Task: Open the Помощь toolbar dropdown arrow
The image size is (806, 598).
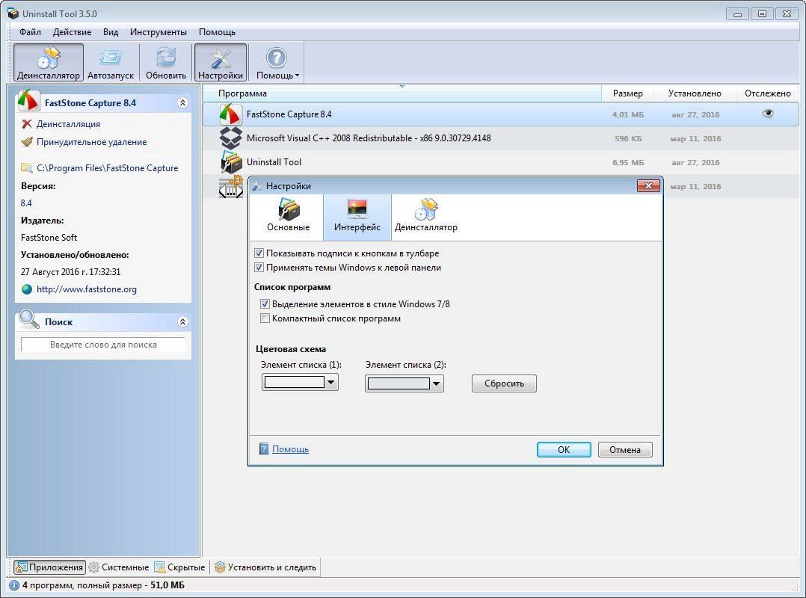Action: [x=297, y=75]
